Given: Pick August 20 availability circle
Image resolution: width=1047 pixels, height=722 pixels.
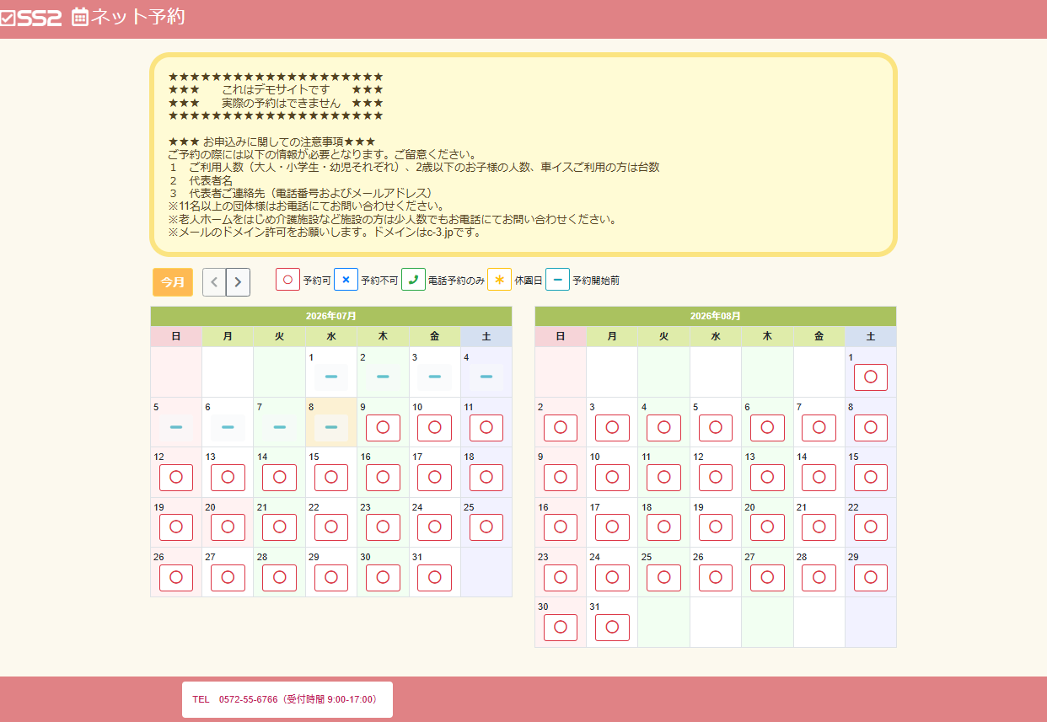Looking at the screenshot, I should (x=767, y=527).
